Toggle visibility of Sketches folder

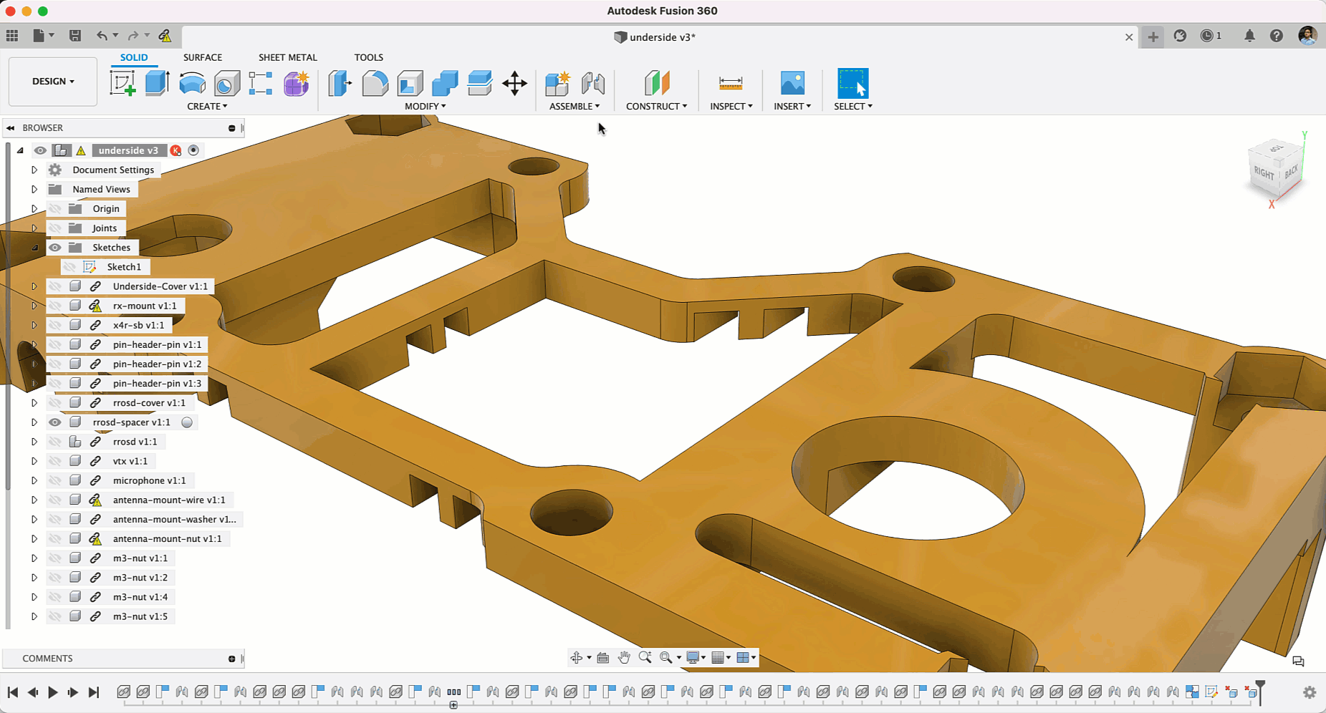click(55, 248)
